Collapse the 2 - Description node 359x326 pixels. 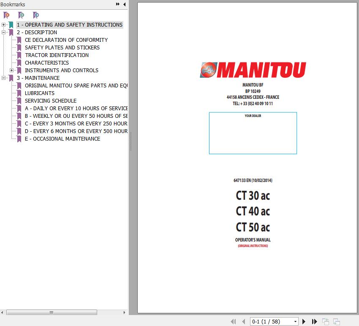[x=3, y=32]
